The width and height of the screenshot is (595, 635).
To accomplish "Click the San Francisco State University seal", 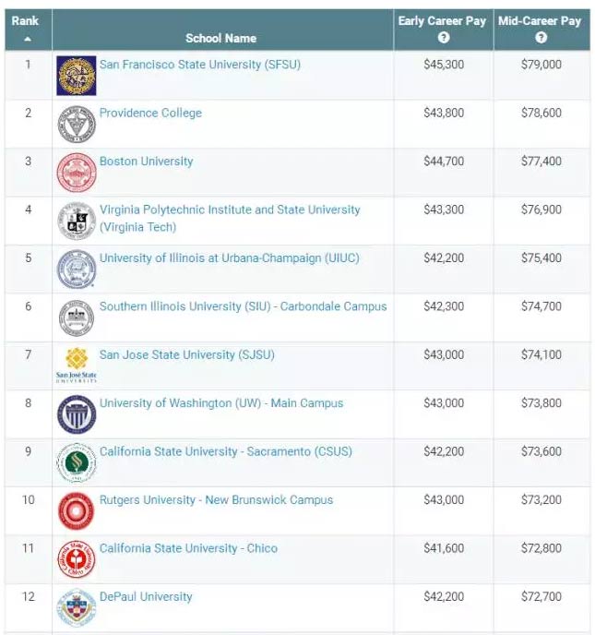I will click(x=77, y=76).
